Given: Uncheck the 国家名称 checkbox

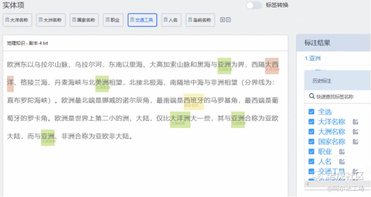Looking at the screenshot, I should pyautogui.click(x=312, y=142).
